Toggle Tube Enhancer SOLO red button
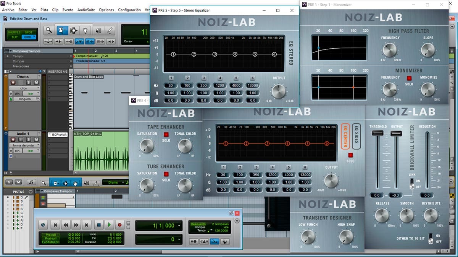458x257 pixels. click(x=166, y=174)
